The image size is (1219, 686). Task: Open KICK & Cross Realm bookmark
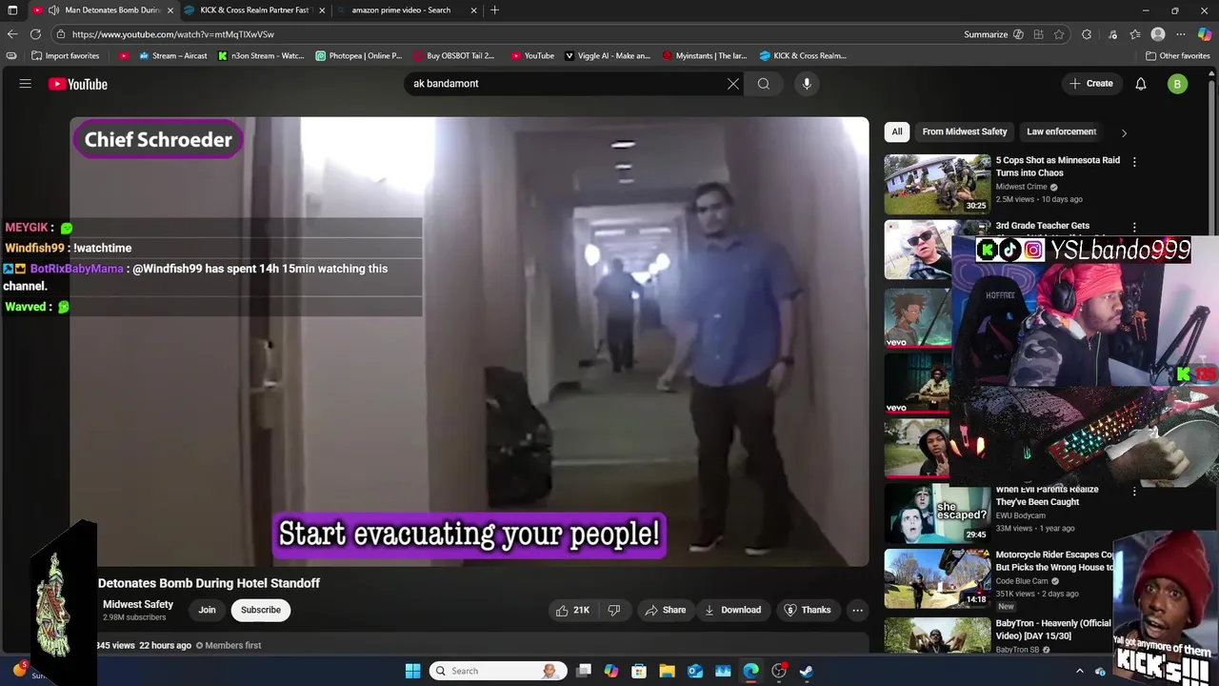[x=803, y=56]
